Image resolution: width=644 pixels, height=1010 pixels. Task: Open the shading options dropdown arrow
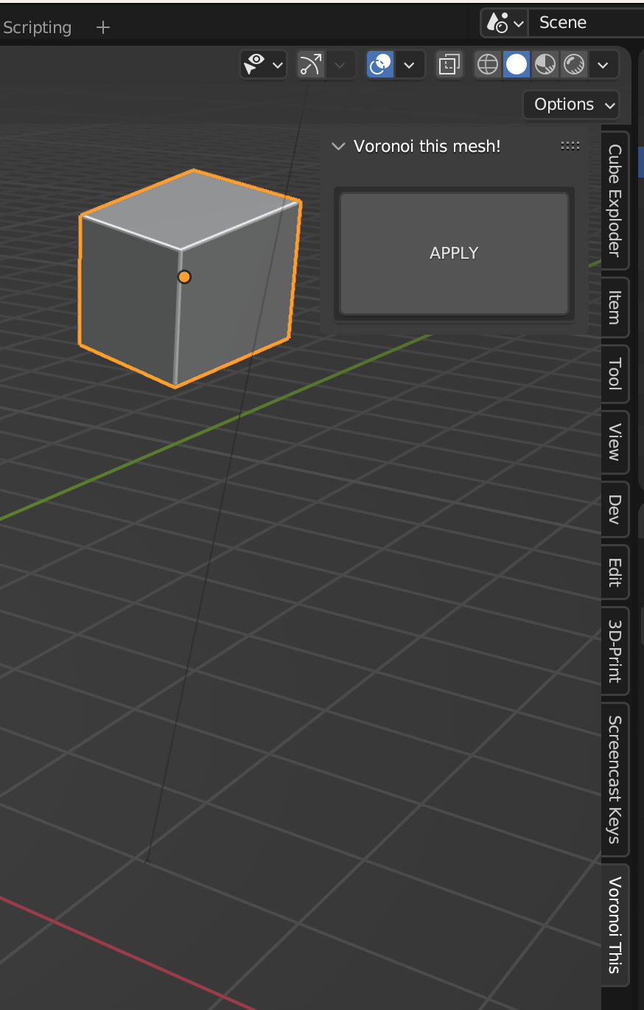(x=603, y=65)
